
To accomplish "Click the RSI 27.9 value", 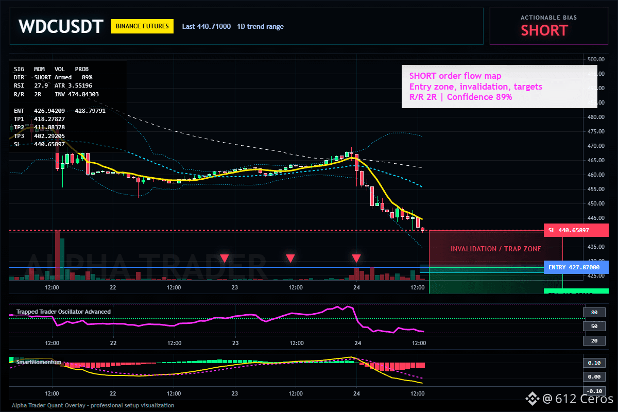I will 31,85.
